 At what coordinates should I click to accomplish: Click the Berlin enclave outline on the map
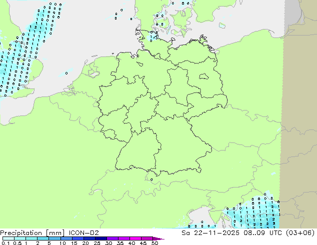203,76
